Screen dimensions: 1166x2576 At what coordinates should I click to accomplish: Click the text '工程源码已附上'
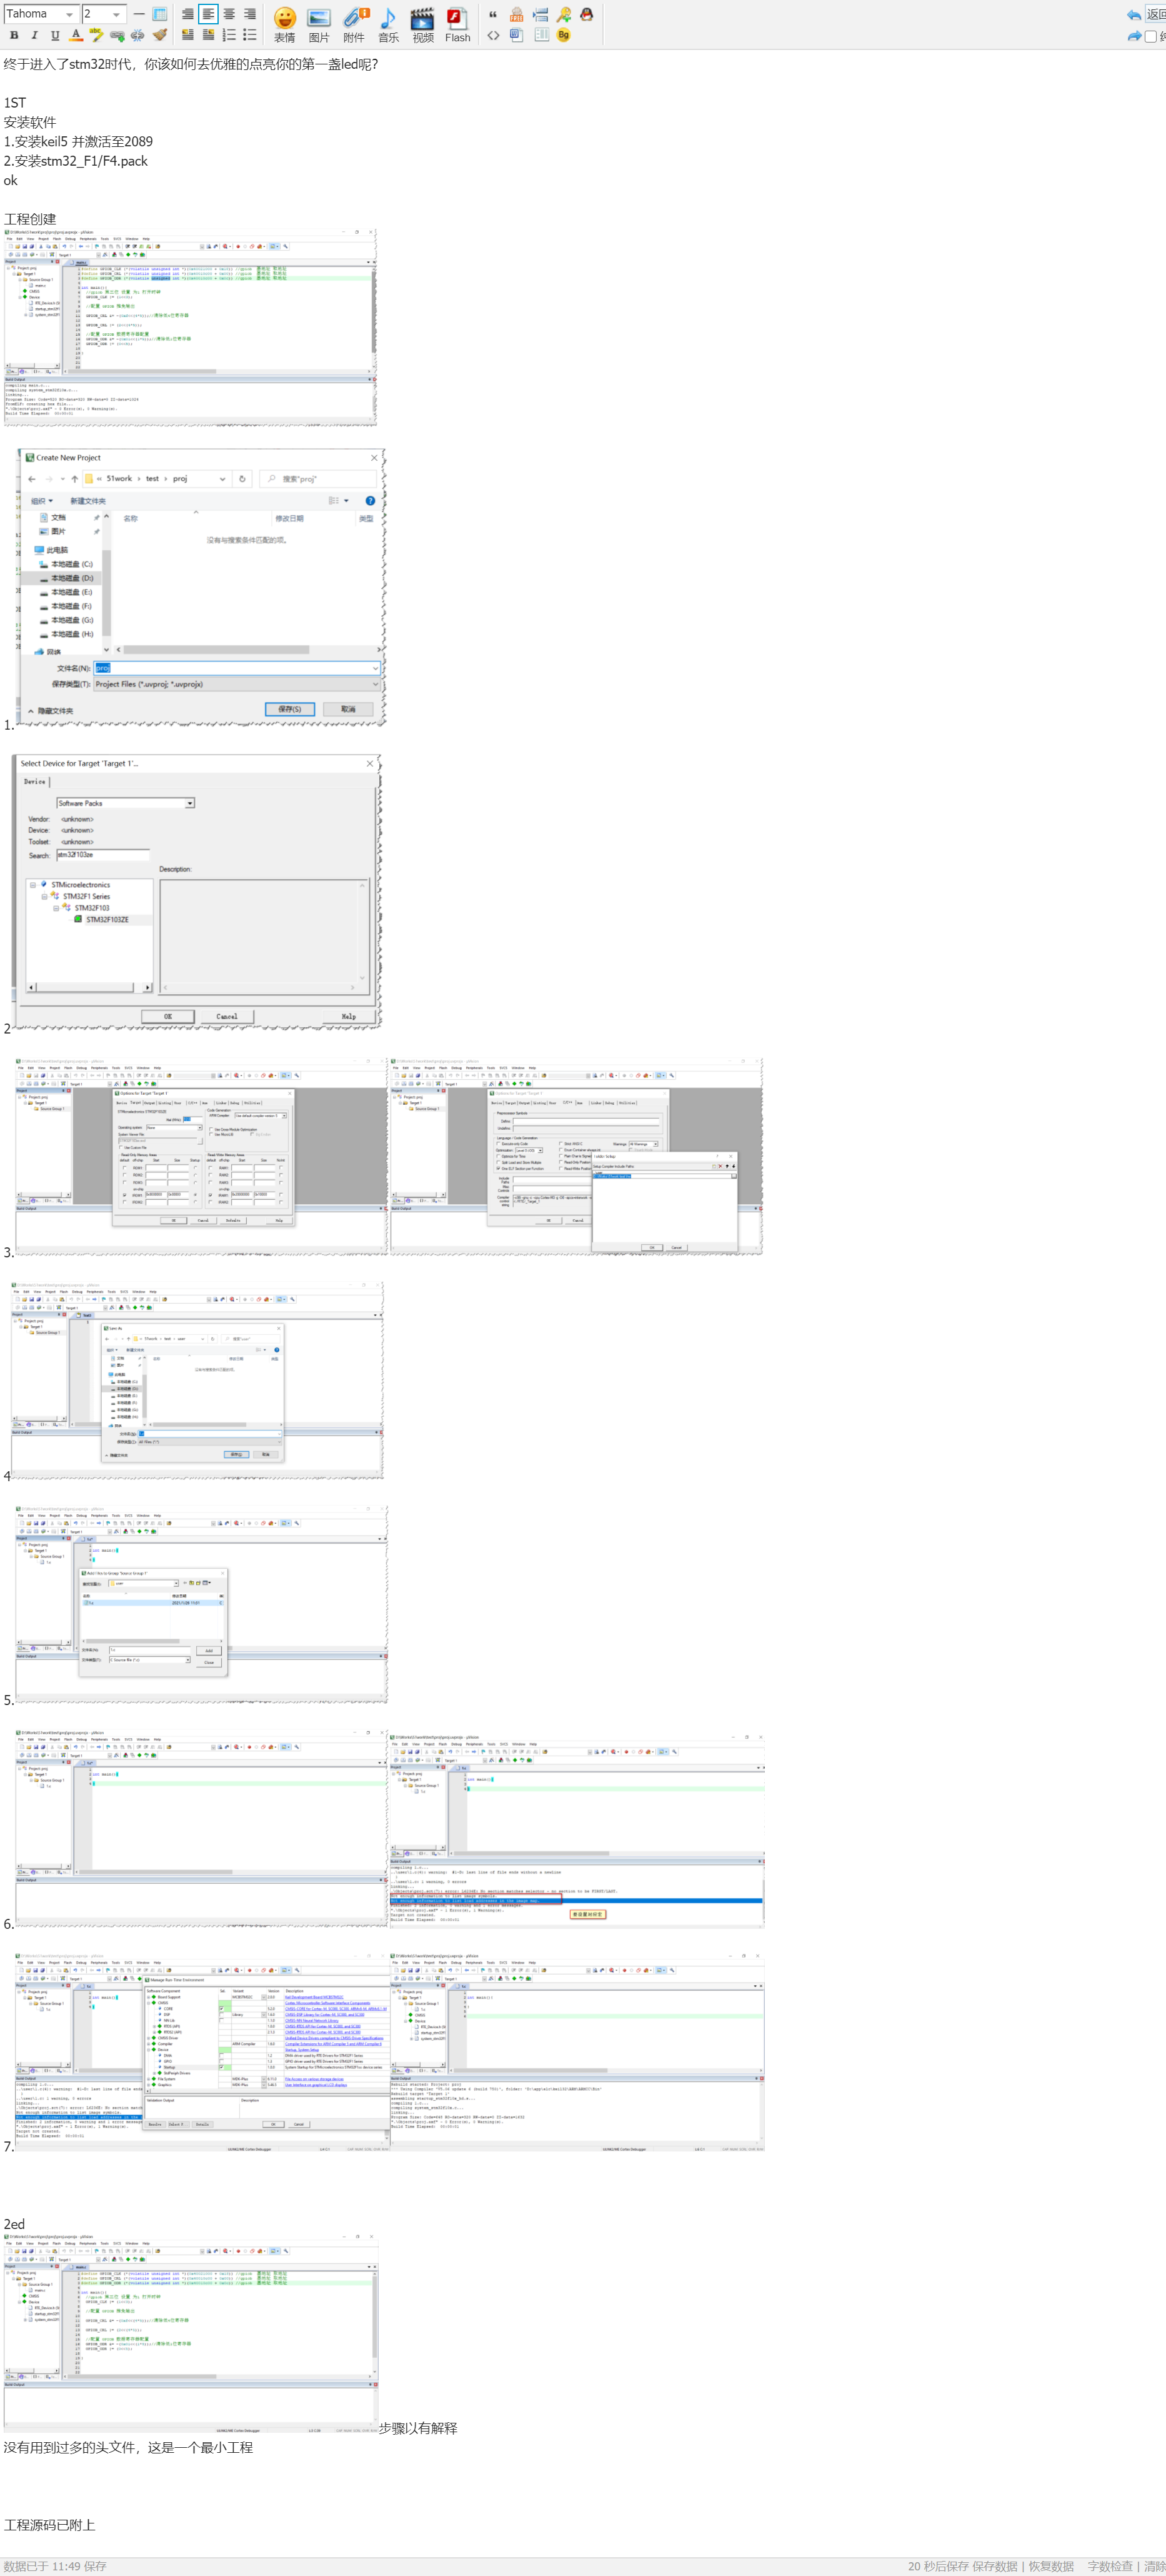point(49,2524)
